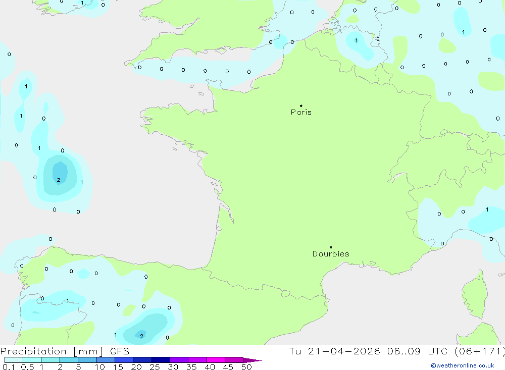The image size is (505, 370).
Task: Click the '2' value over northern Spain
Action: click(x=141, y=336)
